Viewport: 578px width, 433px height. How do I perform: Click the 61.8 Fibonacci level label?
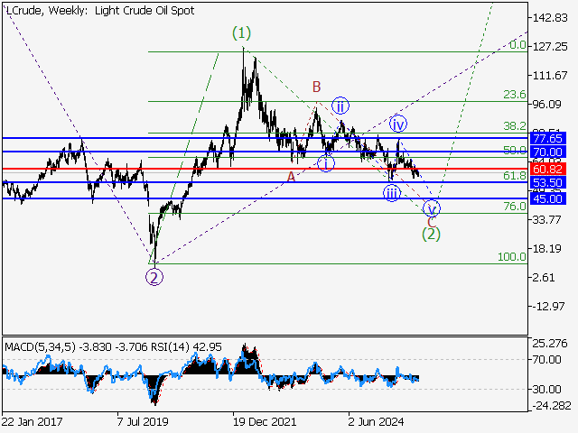(x=514, y=175)
